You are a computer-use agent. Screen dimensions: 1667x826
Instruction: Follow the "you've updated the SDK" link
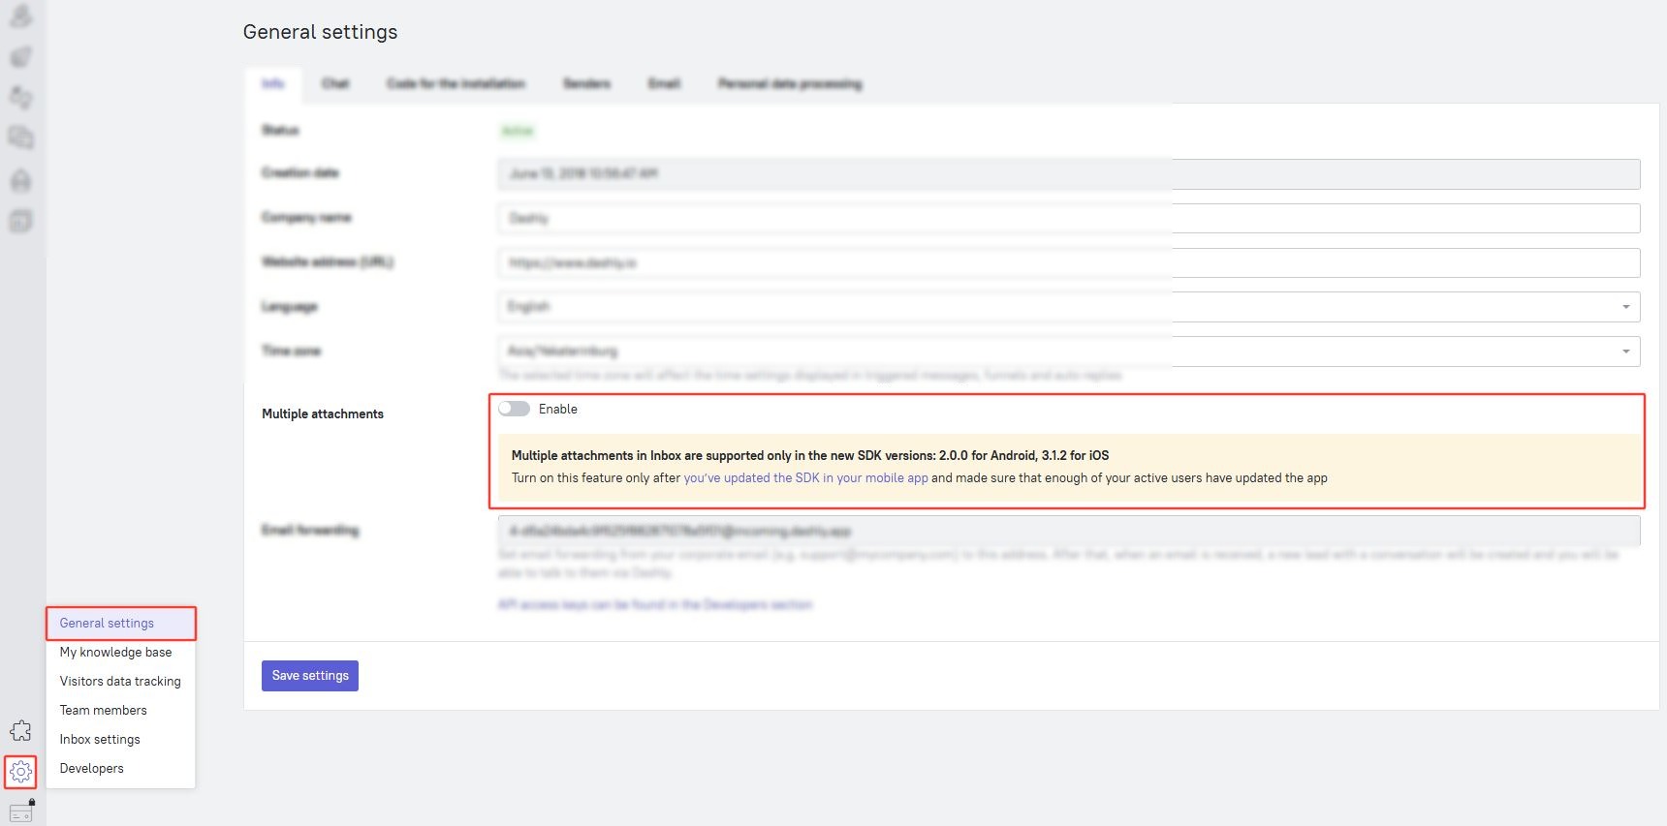(805, 478)
